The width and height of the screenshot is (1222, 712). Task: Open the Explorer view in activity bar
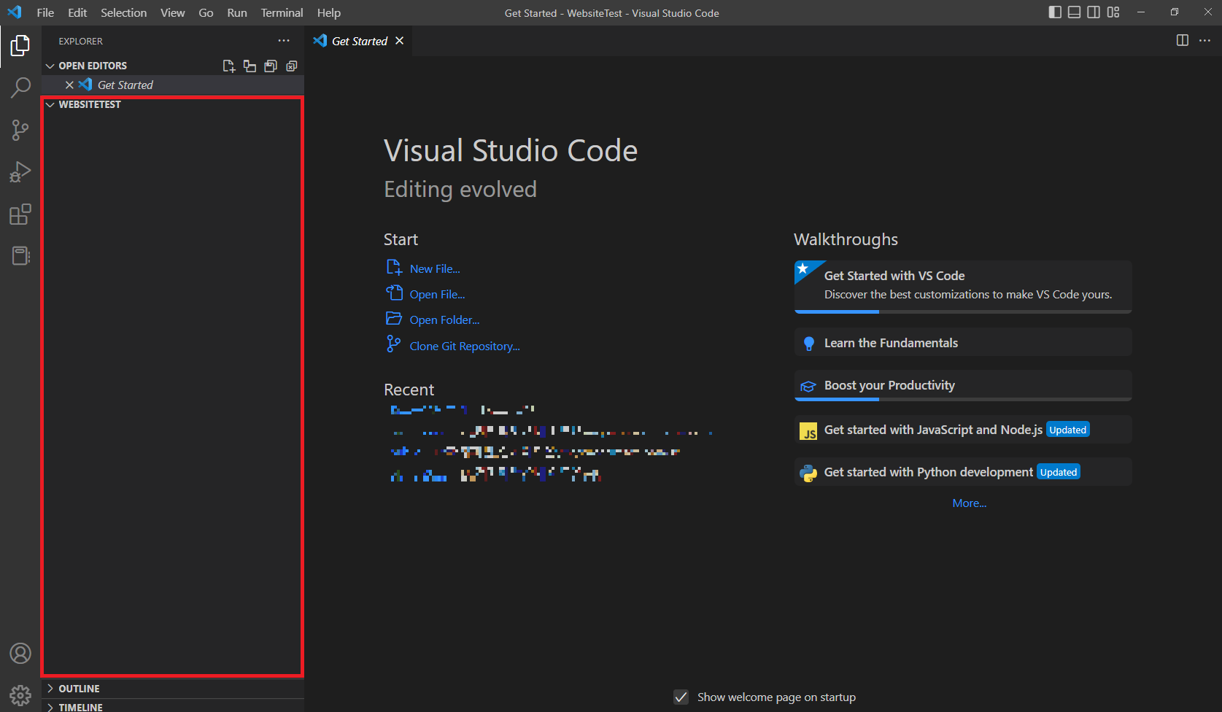pyautogui.click(x=20, y=46)
